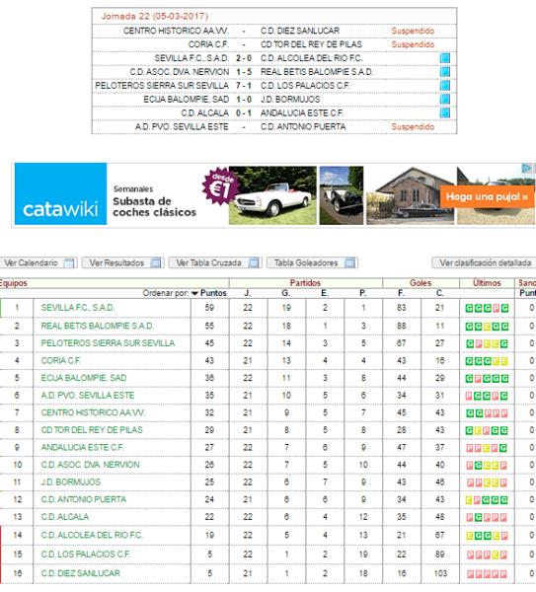Viewport: 536px width, 592px height.
Task: Open C.D. DIEZ SANLUCAR in standings
Action: pyautogui.click(x=80, y=573)
